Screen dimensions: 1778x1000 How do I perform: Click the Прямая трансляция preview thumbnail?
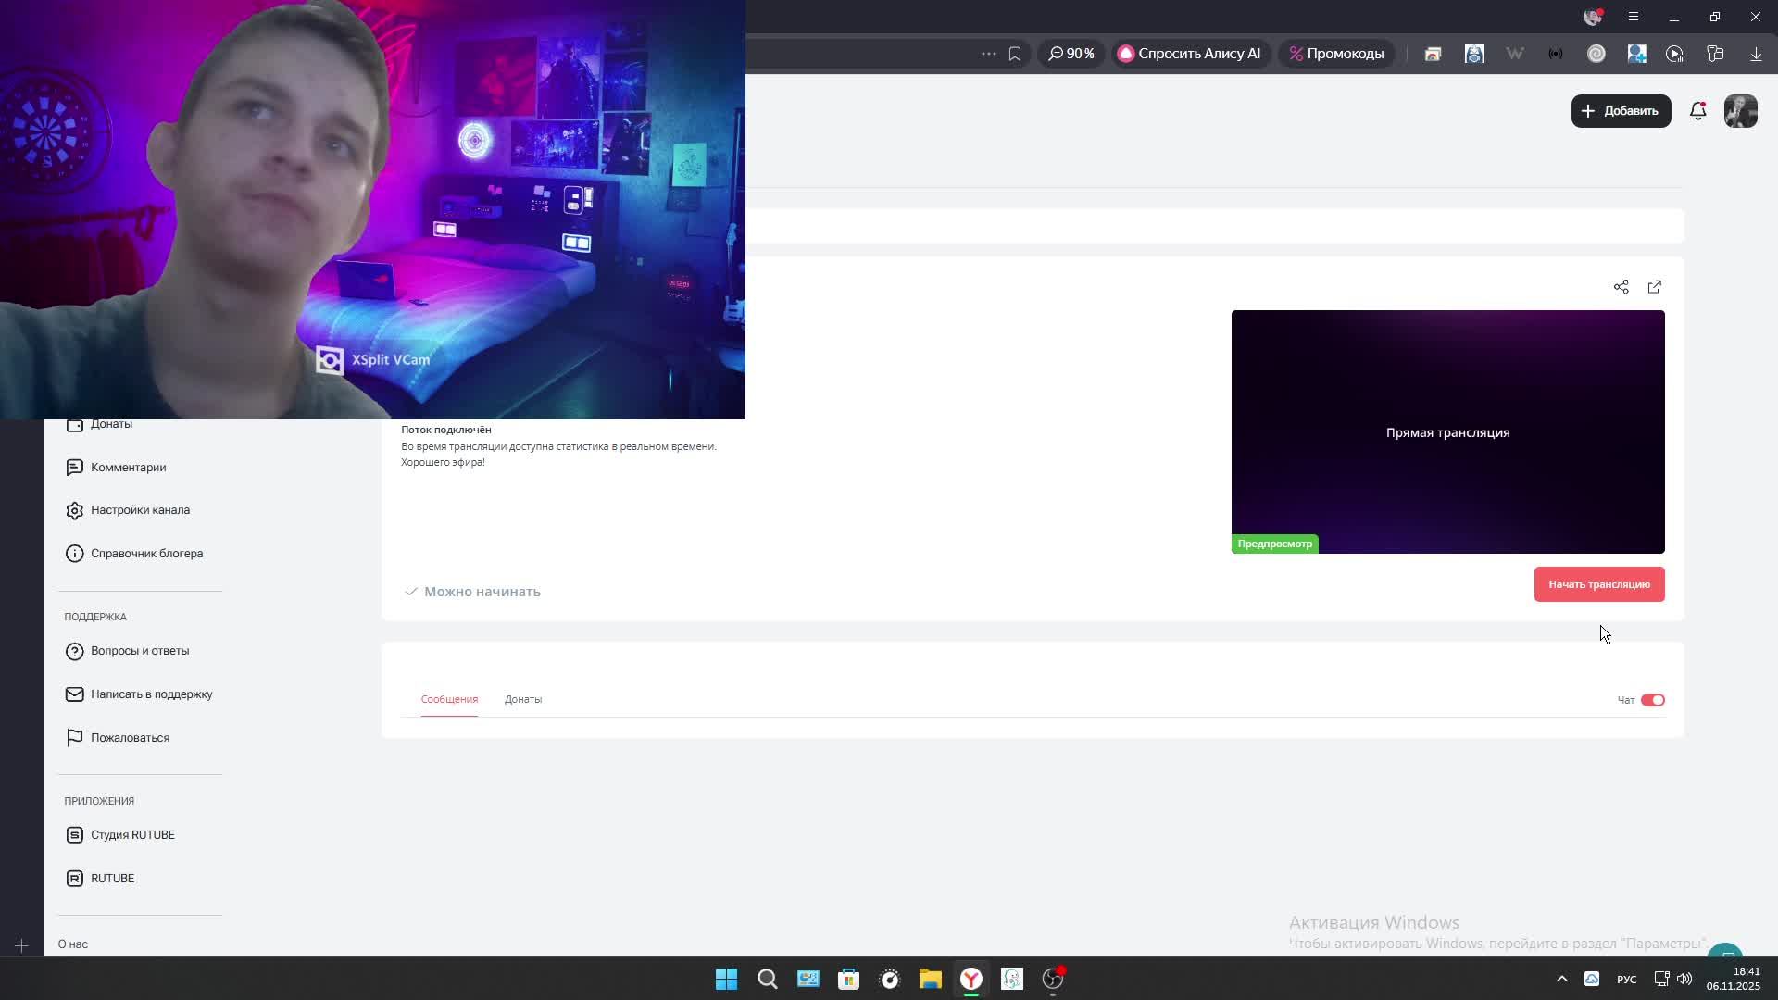pyautogui.click(x=1447, y=432)
